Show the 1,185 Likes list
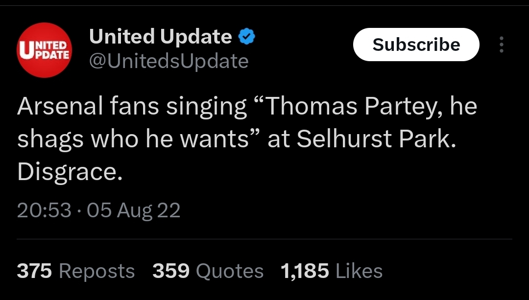 tap(332, 271)
